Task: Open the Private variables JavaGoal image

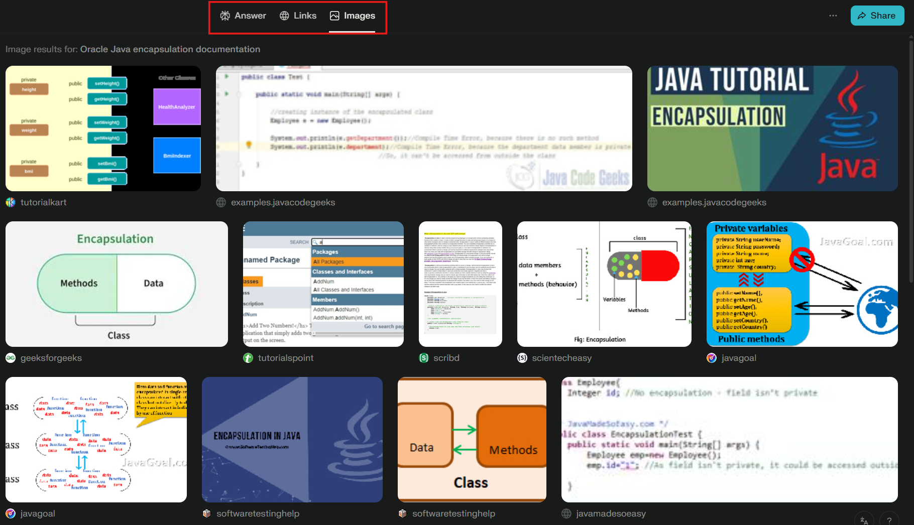Action: pyautogui.click(x=802, y=284)
